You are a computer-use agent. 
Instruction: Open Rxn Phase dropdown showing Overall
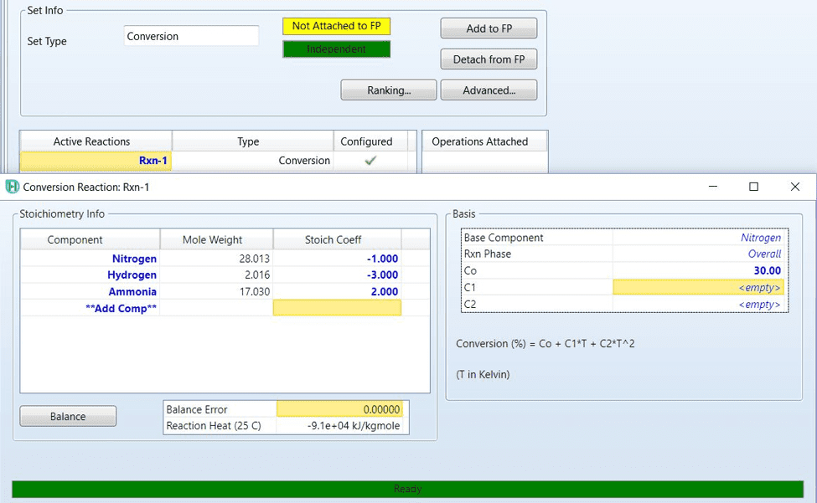[x=698, y=254]
